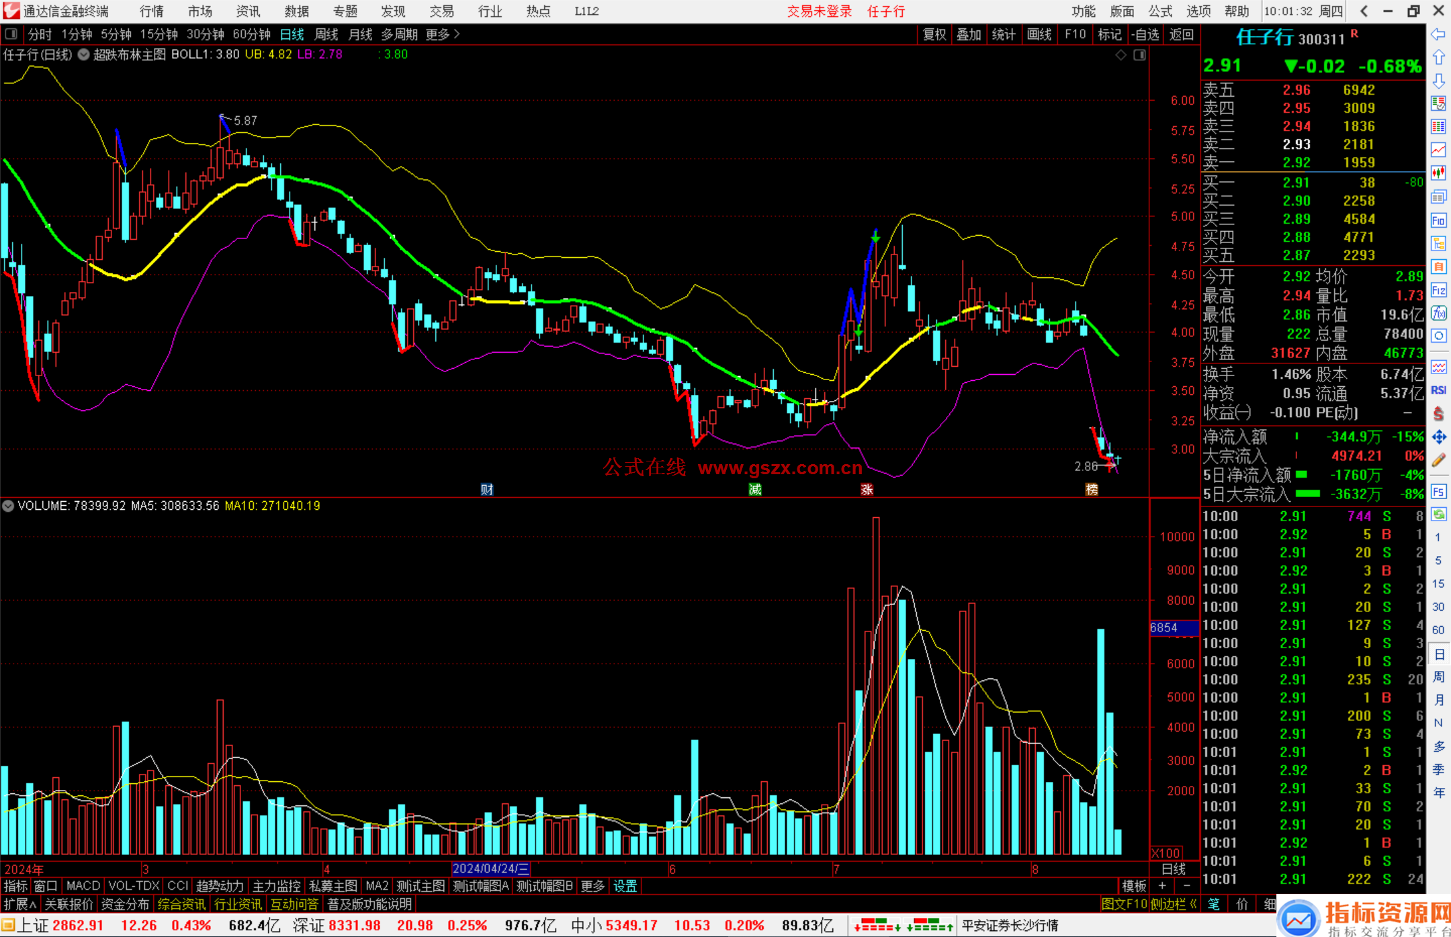1451x937 pixels.
Task: Open the 资讯 menu
Action: [249, 11]
